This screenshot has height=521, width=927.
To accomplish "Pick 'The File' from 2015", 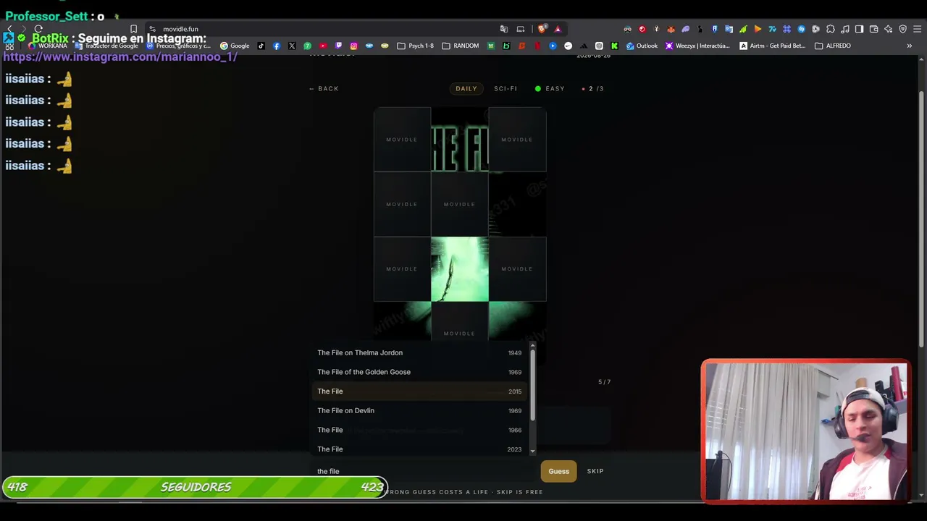I will click(419, 391).
